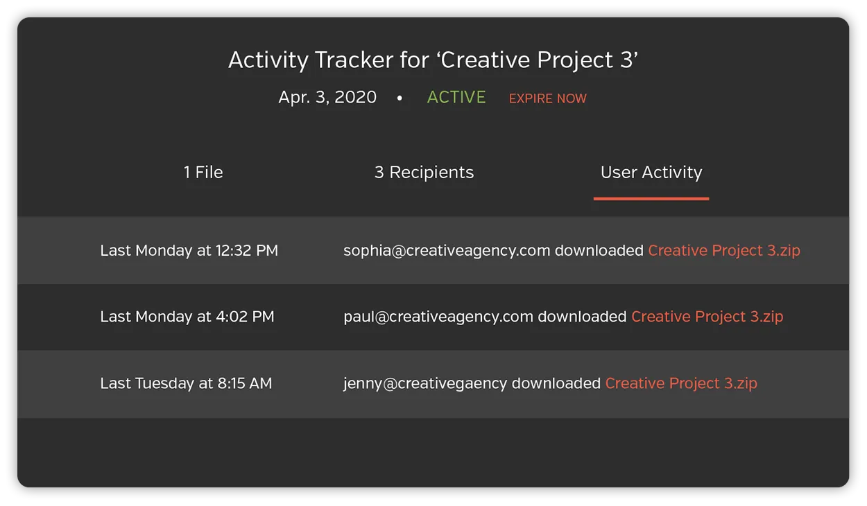Open the 1 File tab
Screen dimensions: 867x506
pos(203,173)
